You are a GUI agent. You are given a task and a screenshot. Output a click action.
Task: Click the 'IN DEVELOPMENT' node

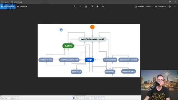[x=110, y=60]
